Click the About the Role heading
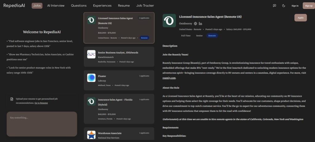Viewport: 315px width, 142px height. tap(171, 88)
